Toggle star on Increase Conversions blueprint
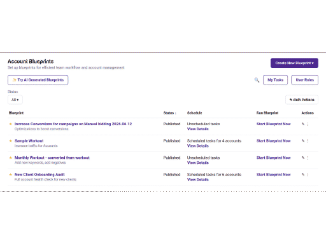Viewport: 326px width, 244px height. click(x=10, y=124)
